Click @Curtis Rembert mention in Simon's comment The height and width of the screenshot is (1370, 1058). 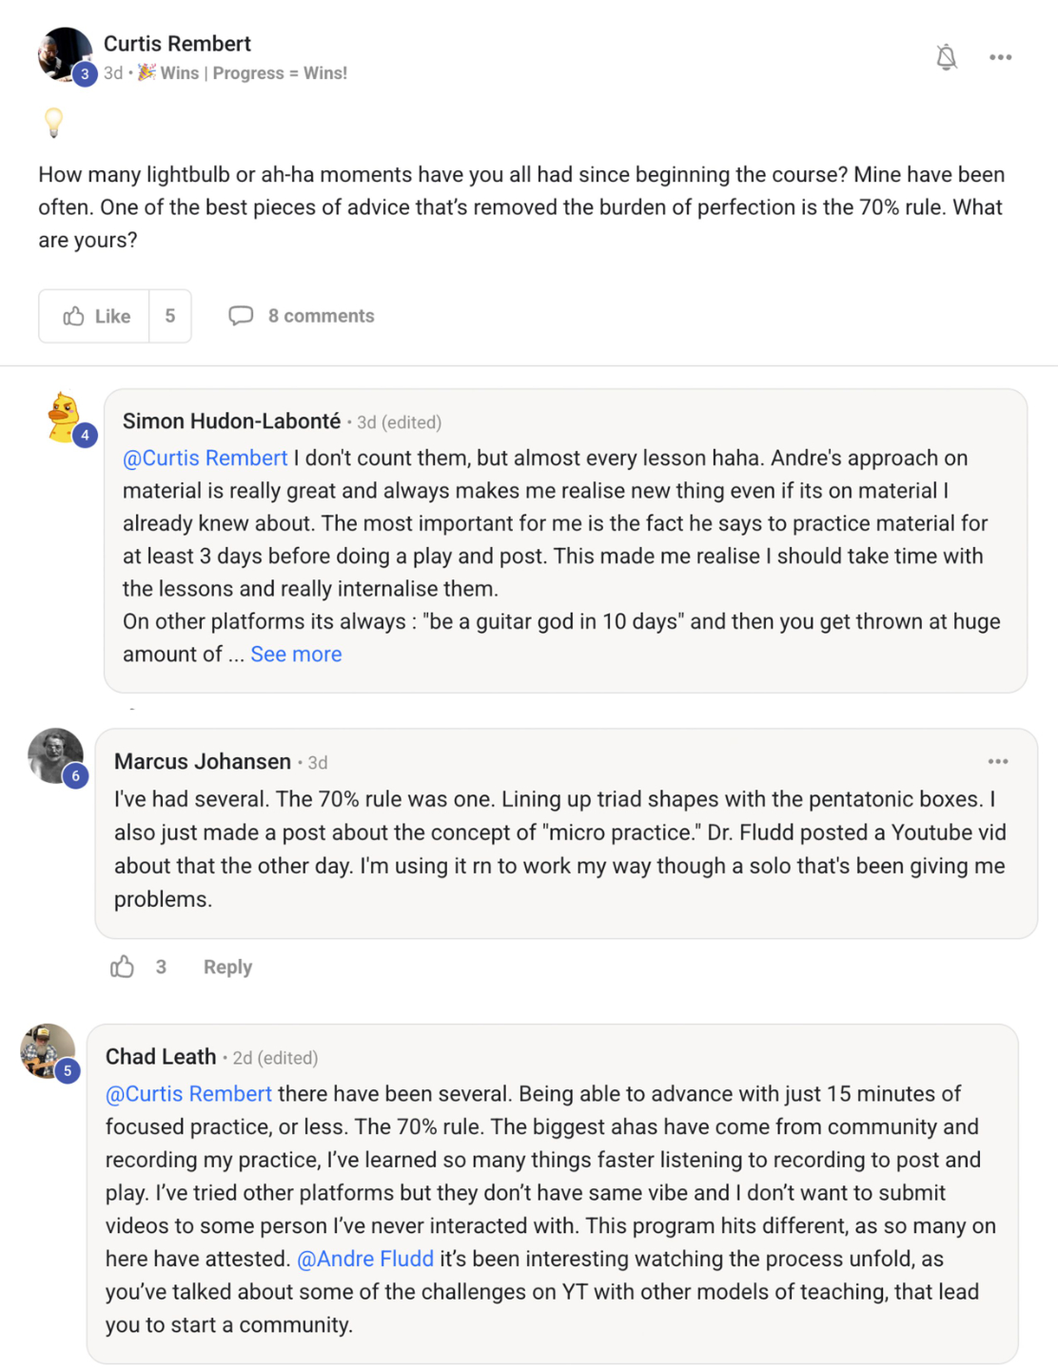point(205,458)
